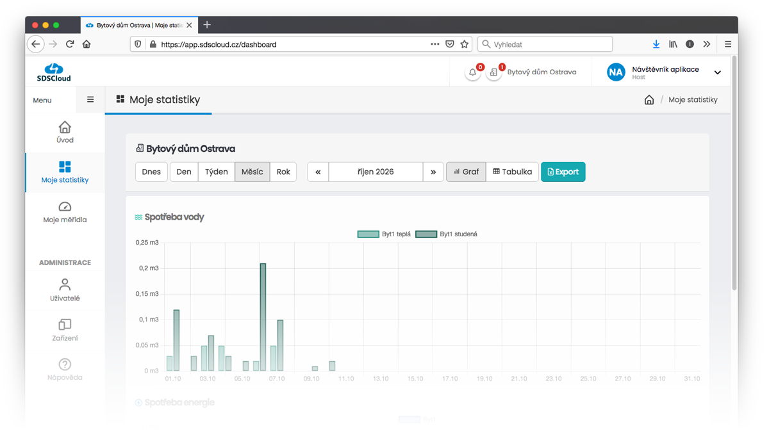Go back with browser back arrow
Viewport: 769px width, 438px height.
pyautogui.click(x=36, y=44)
